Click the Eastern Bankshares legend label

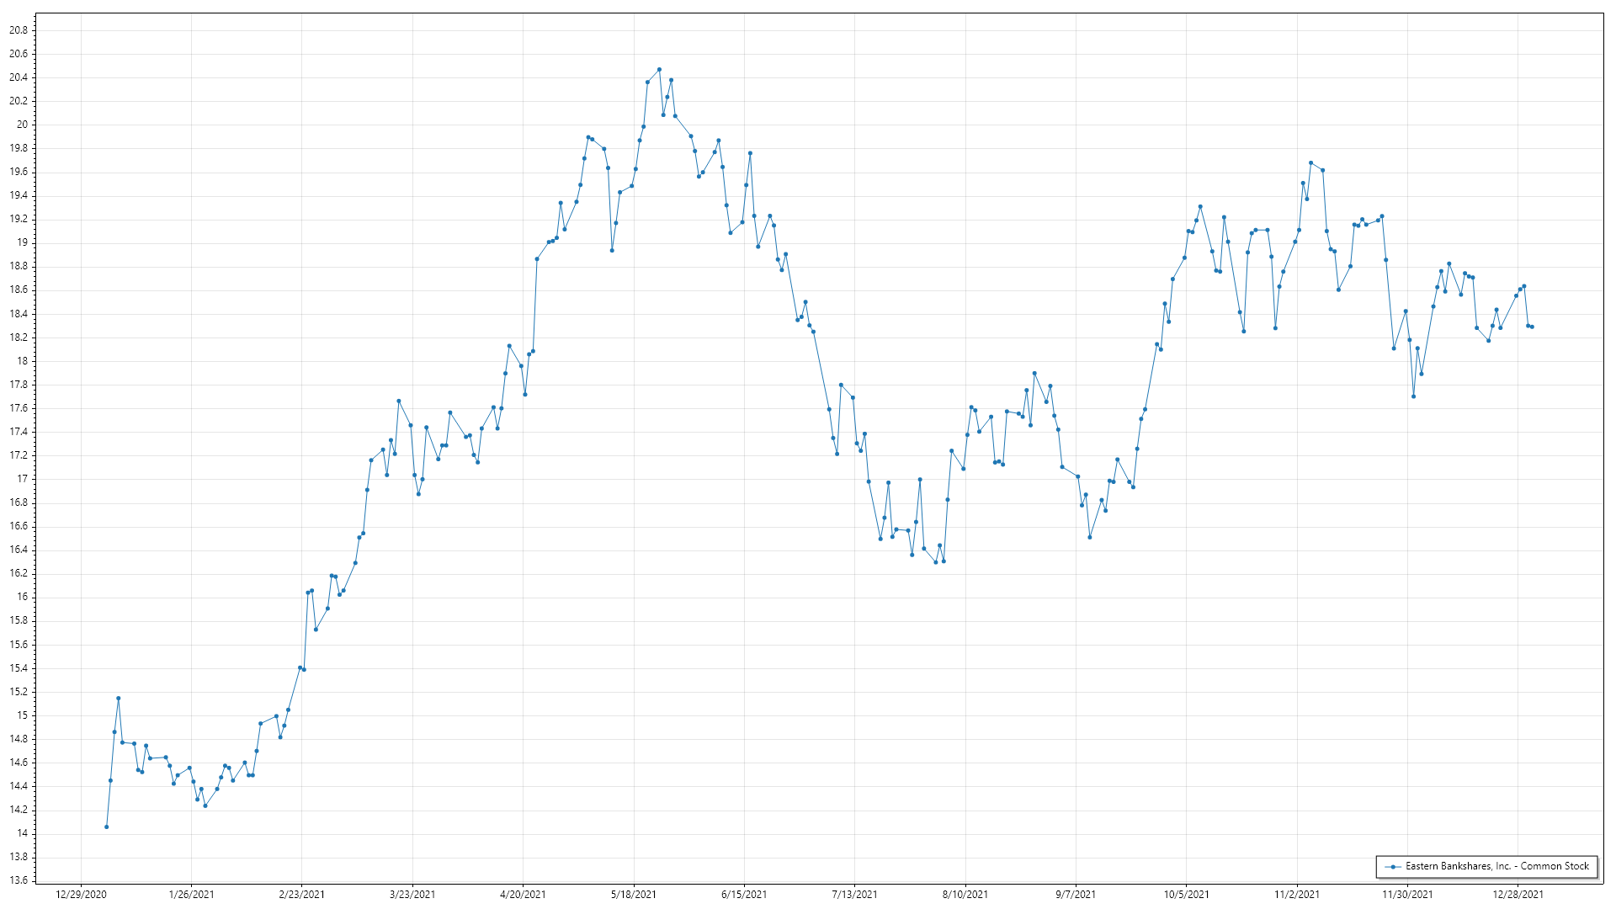point(1496,866)
